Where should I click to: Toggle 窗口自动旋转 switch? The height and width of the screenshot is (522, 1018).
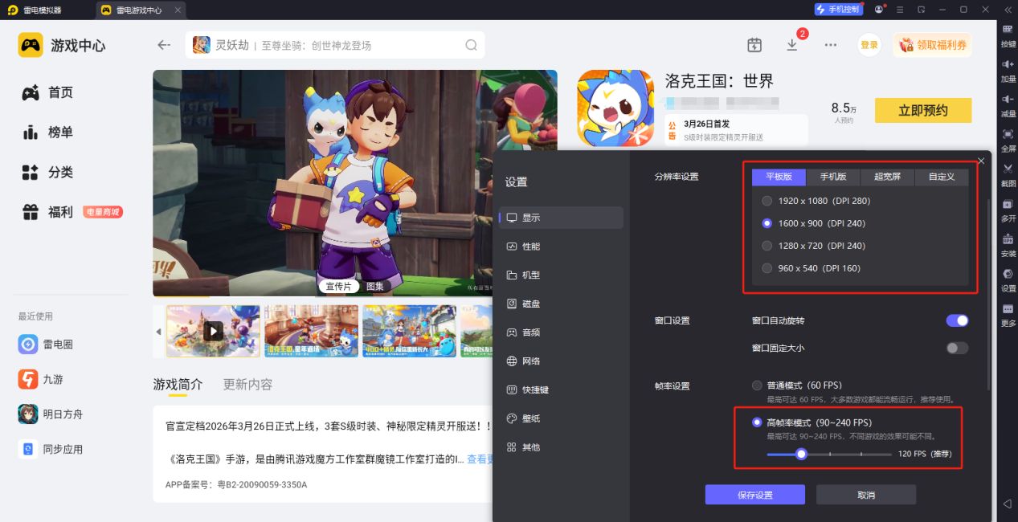point(957,320)
